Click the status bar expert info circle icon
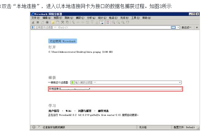The height and width of the screenshot is (132, 208). click(34, 127)
